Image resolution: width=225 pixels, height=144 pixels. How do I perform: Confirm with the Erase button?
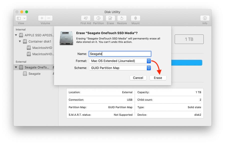click(158, 78)
